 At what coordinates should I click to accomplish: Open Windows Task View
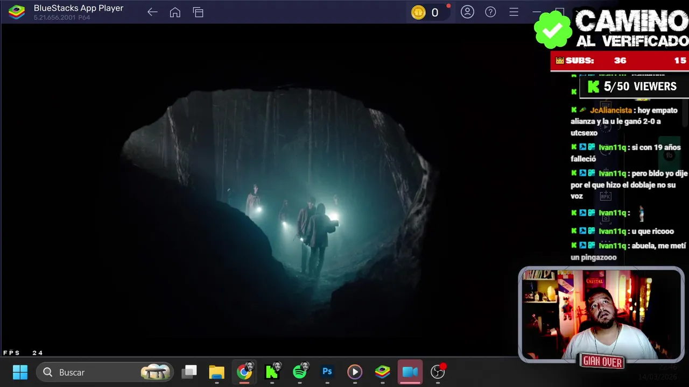tap(189, 372)
